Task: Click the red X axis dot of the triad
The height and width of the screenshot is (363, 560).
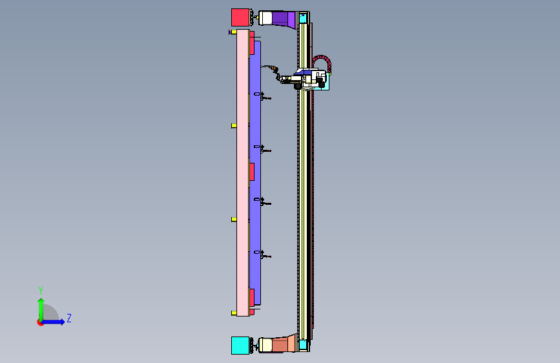Action: 40,322
